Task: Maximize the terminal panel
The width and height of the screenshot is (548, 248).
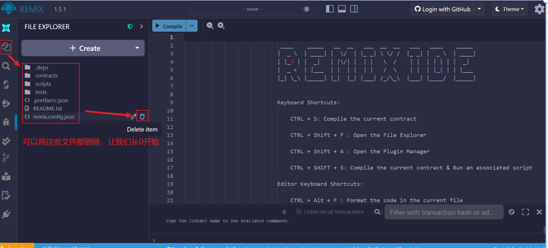Action: 526,212
